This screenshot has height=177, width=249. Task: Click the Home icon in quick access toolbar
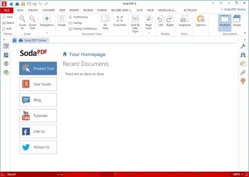coord(11,4)
